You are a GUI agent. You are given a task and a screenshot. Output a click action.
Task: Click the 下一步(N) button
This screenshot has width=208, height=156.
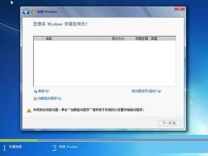(170, 123)
